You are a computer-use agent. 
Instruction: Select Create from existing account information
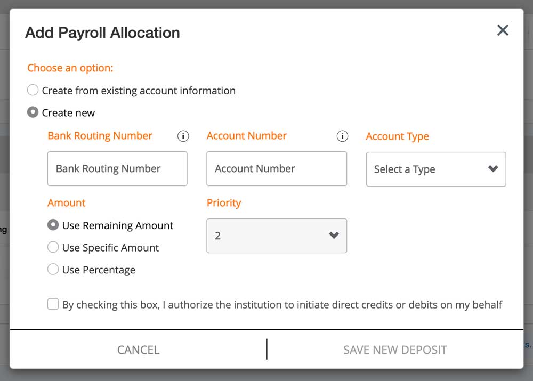pos(33,90)
